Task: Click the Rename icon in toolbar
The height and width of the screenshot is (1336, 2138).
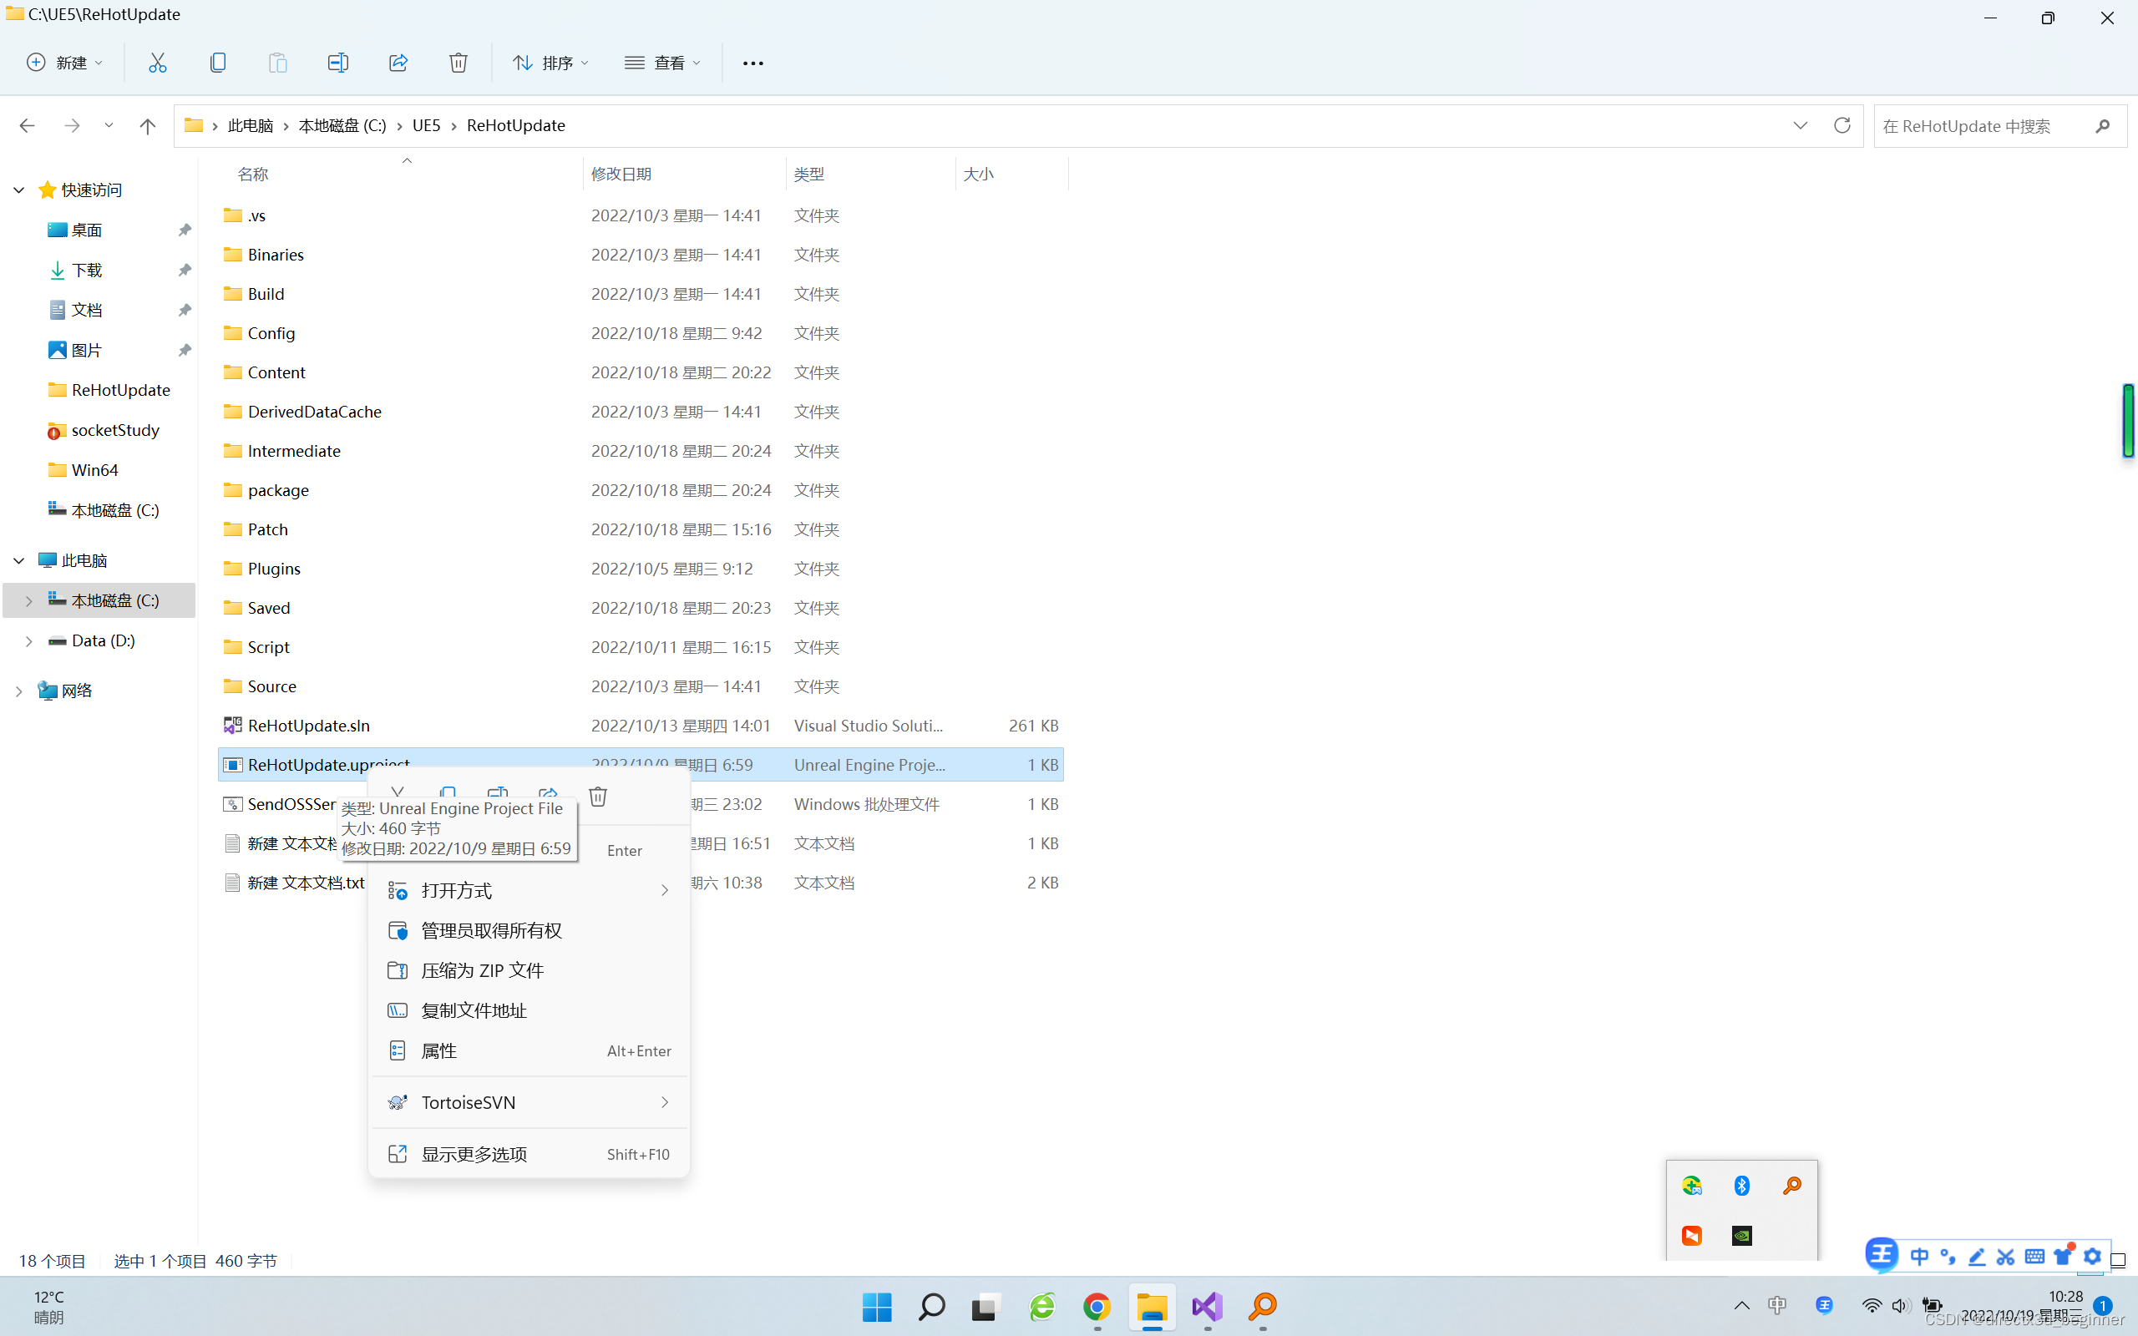Action: tap(337, 63)
